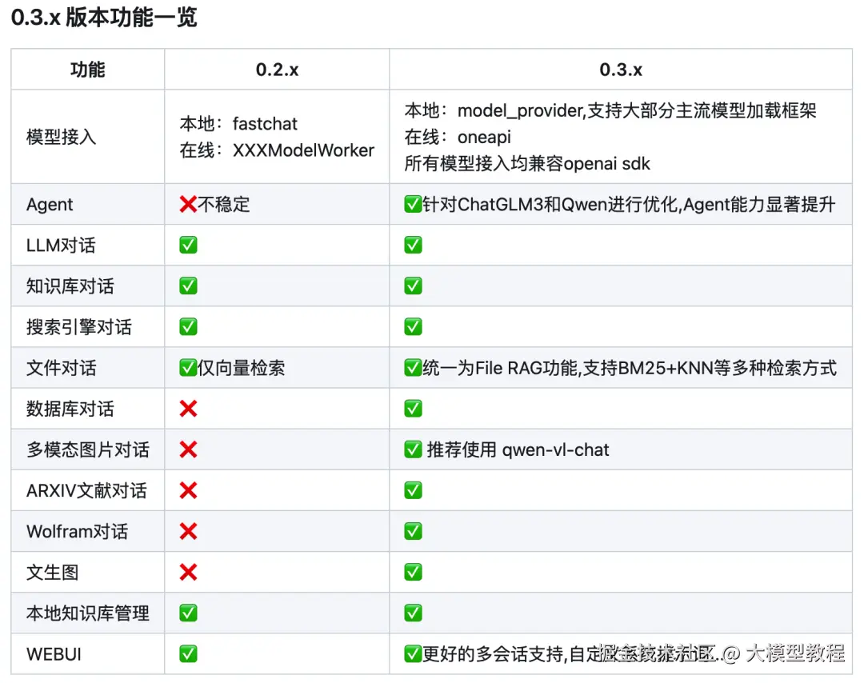Click the 所有模型接入均兼容openai sdk text
864x683 pixels.
527,164
